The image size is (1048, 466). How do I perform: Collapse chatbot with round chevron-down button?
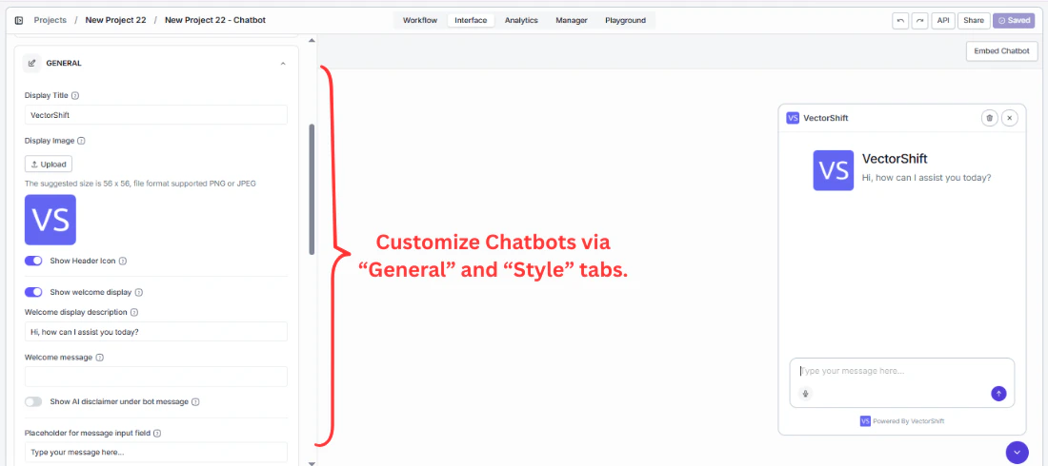click(1018, 453)
